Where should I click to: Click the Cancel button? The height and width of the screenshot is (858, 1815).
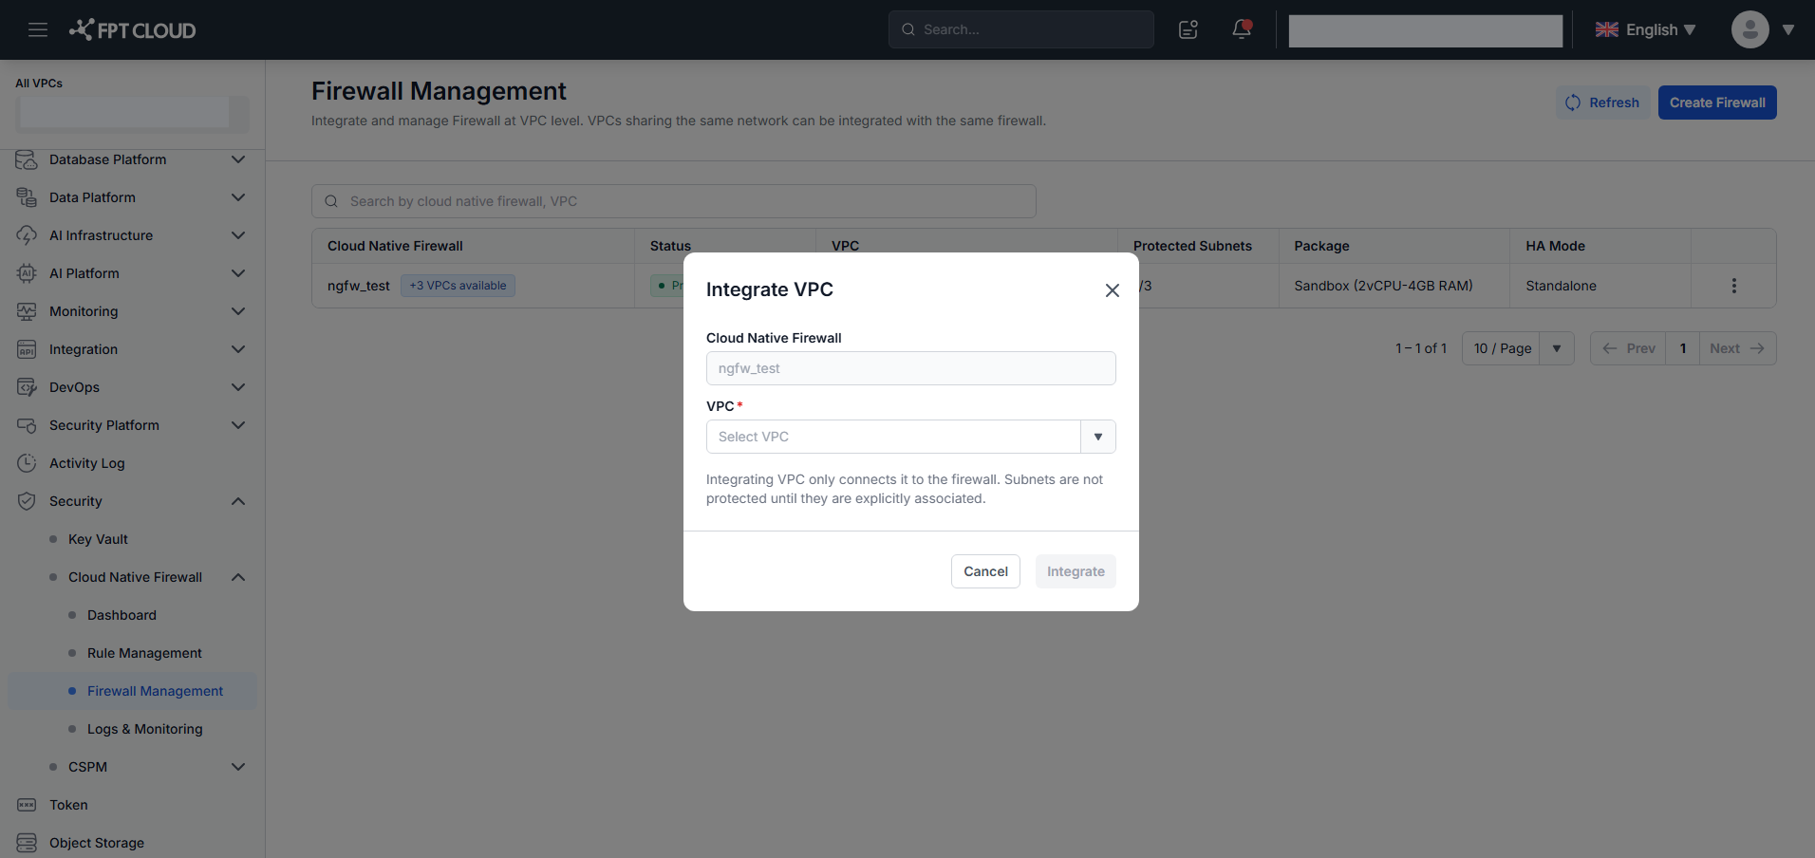coord(985,571)
